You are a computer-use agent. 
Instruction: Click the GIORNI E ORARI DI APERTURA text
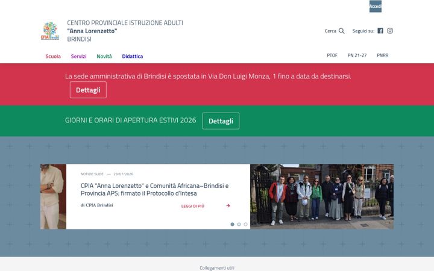(130, 120)
